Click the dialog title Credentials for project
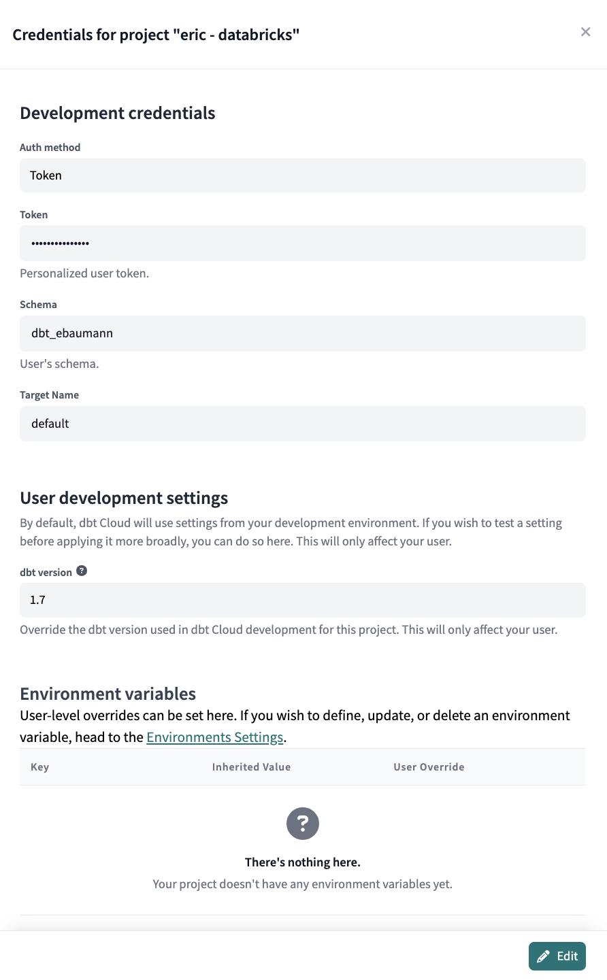 click(x=156, y=34)
